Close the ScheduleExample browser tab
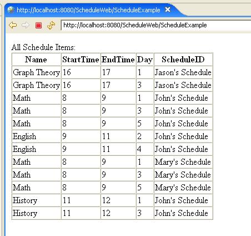 (168, 9)
